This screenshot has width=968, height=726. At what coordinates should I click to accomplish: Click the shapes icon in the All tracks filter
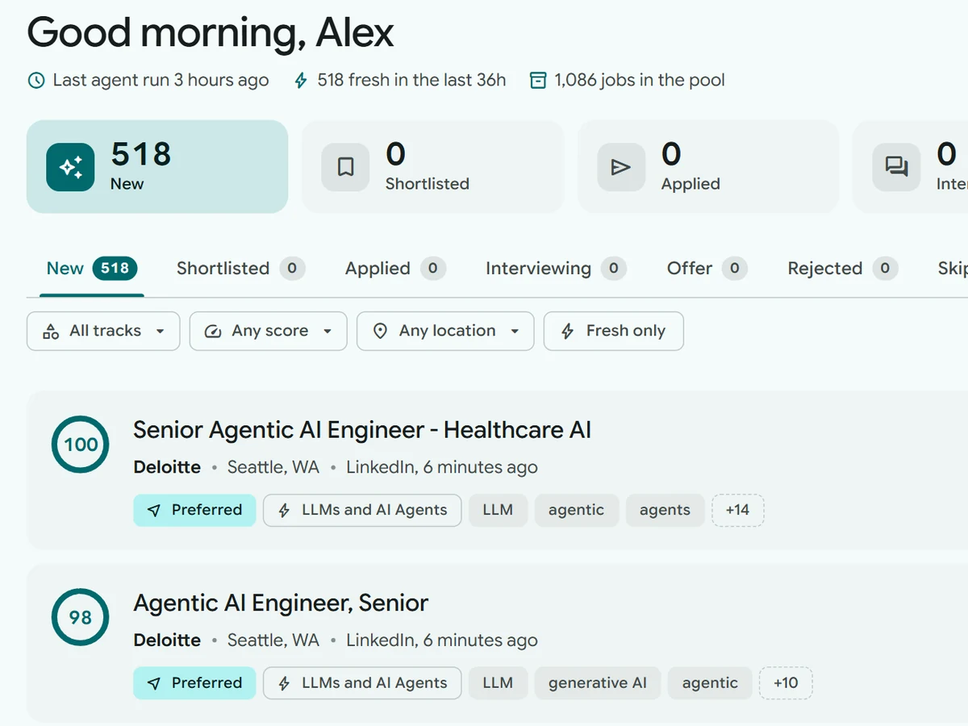tap(51, 332)
